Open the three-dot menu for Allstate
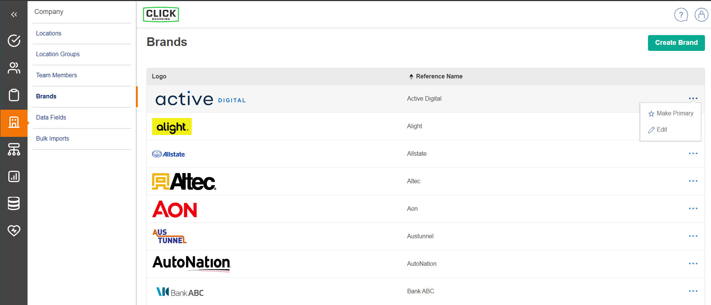This screenshot has width=711, height=305. point(693,153)
